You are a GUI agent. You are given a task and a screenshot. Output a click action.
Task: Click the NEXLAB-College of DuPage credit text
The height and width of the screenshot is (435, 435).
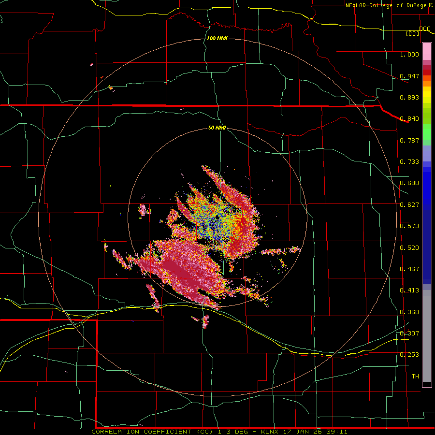click(x=389, y=5)
